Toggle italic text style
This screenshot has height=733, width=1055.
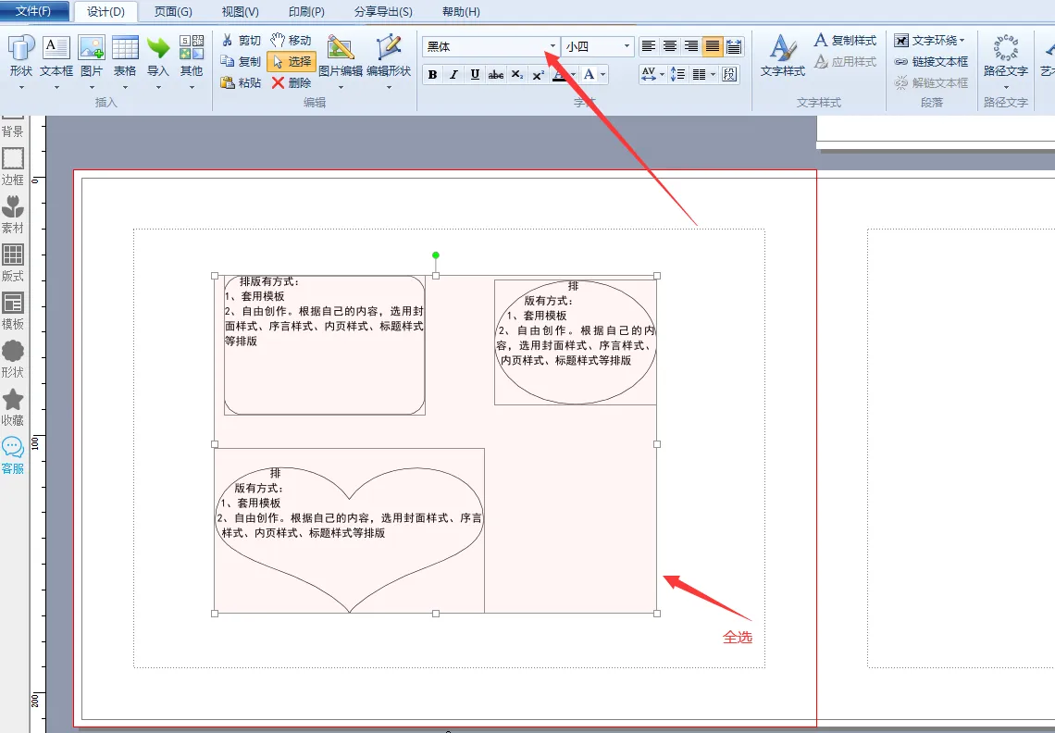pyautogui.click(x=453, y=75)
